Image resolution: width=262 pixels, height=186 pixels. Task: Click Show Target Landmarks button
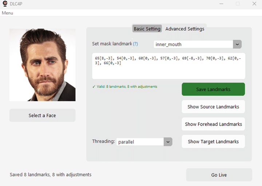[x=213, y=141]
